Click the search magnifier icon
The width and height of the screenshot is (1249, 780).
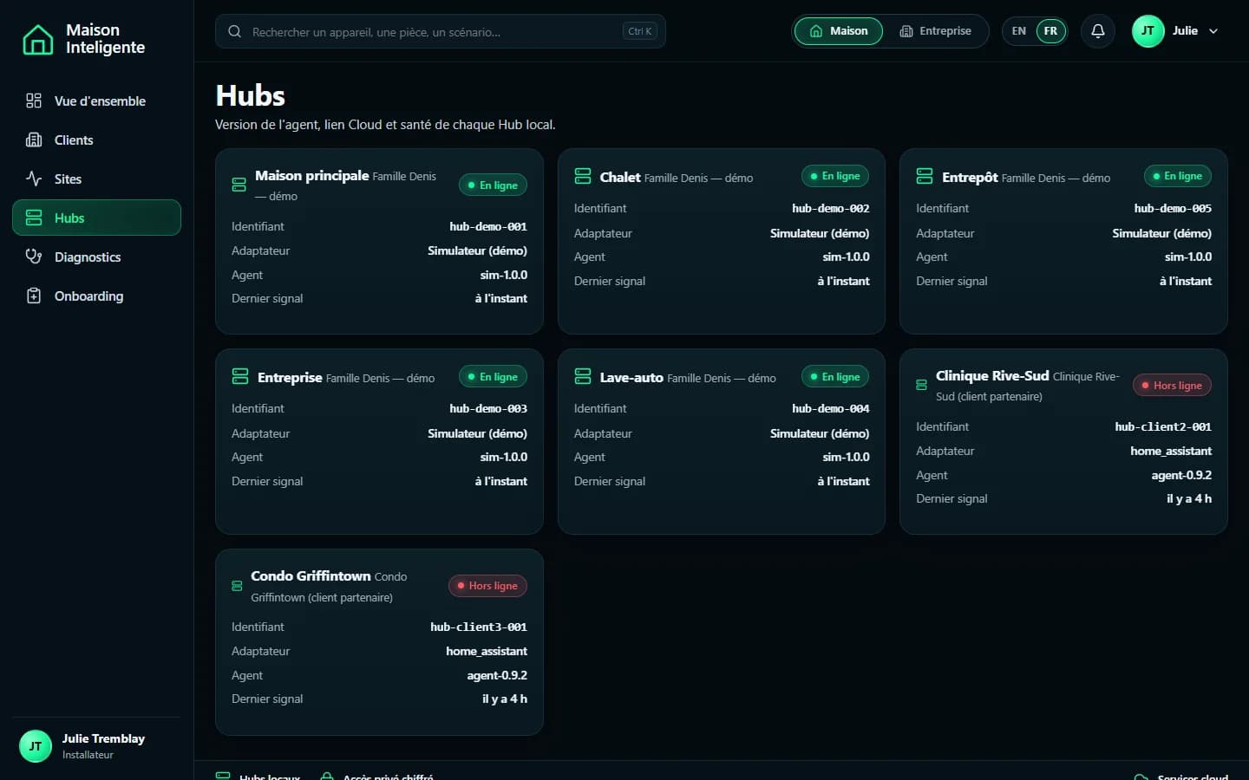(x=234, y=31)
